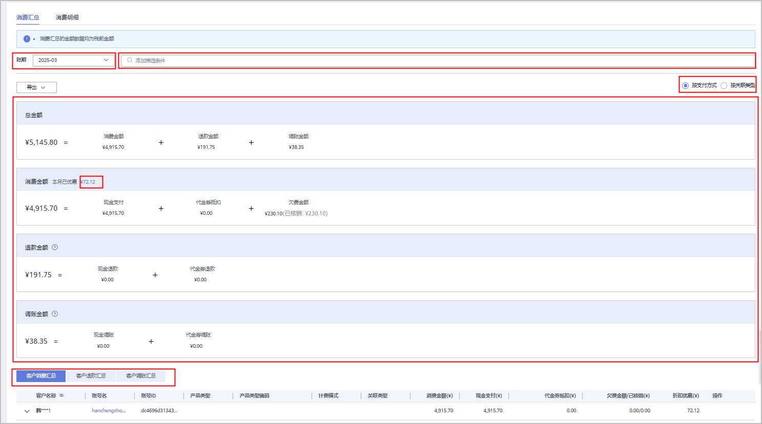Image resolution: width=762 pixels, height=424 pixels.
Task: Switch to the 消费明细 tab
Action: [67, 17]
